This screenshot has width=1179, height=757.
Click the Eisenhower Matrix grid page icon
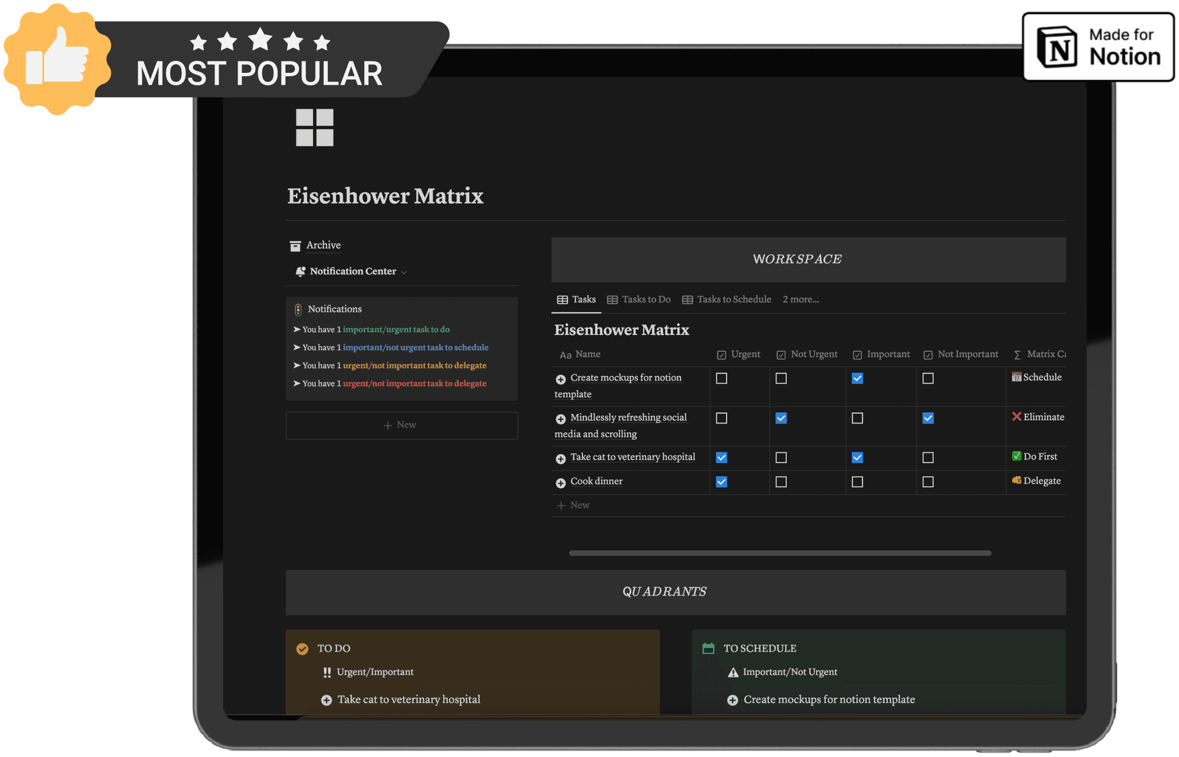pyautogui.click(x=315, y=128)
